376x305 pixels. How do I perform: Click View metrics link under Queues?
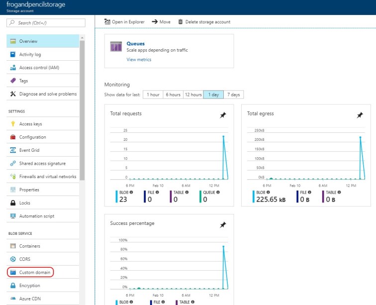139,60
